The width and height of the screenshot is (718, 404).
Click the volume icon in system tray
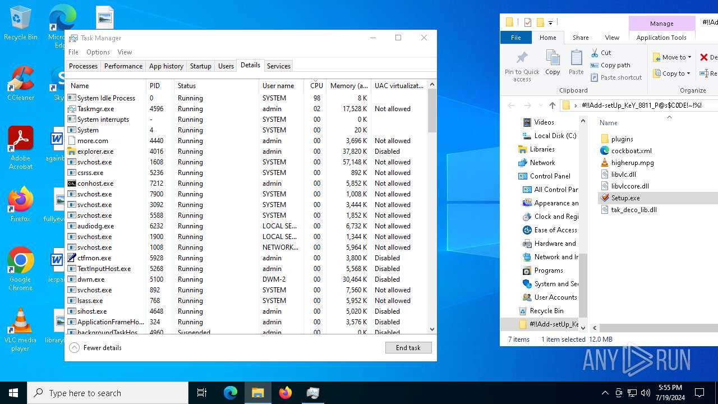pyautogui.click(x=646, y=393)
